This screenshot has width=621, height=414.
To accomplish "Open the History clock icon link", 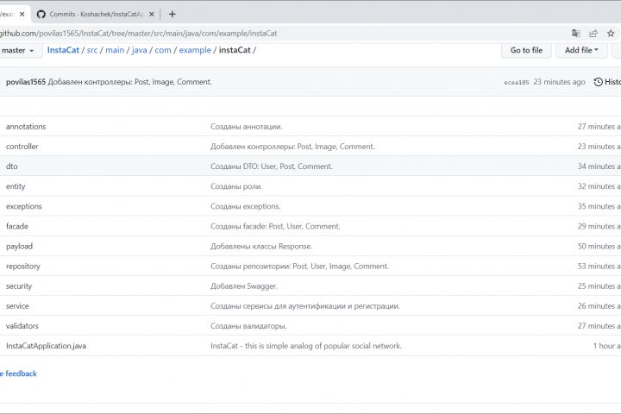I will (x=606, y=82).
